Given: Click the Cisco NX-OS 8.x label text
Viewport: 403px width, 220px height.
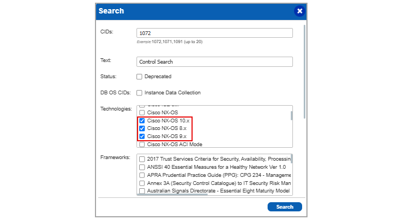Looking at the screenshot, I should click(x=167, y=128).
